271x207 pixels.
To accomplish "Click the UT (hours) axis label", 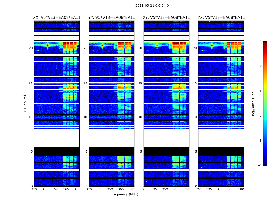I will 25,103.
